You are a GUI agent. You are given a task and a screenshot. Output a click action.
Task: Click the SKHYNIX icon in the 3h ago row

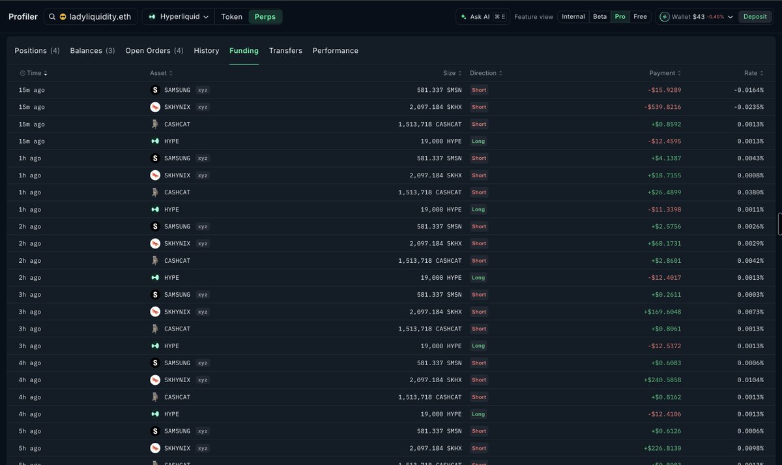(x=155, y=312)
